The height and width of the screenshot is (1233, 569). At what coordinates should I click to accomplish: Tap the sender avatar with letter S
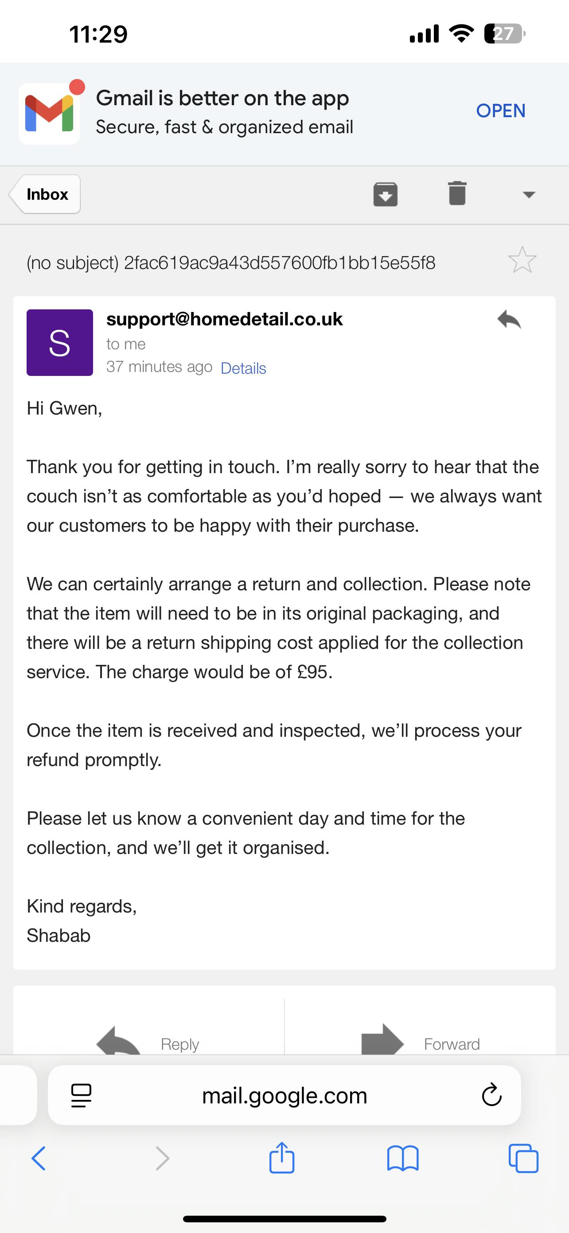pyautogui.click(x=60, y=343)
